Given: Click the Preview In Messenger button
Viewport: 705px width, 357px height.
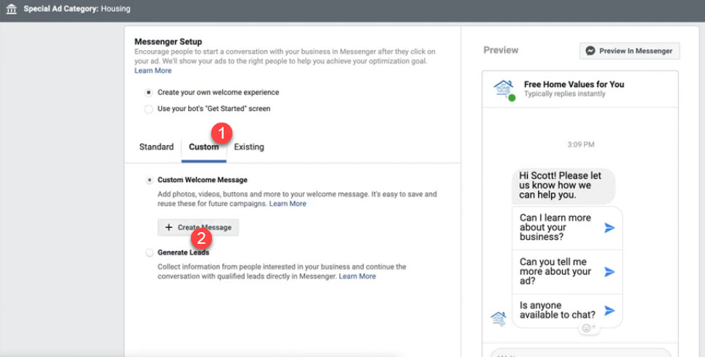Looking at the screenshot, I should tap(629, 51).
